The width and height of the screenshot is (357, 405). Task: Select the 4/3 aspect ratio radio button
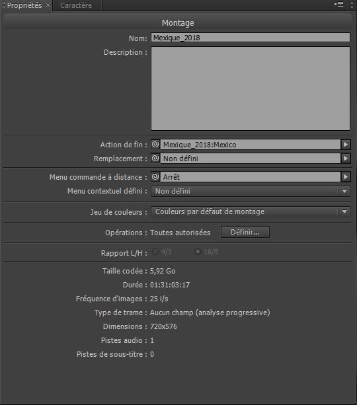point(155,252)
